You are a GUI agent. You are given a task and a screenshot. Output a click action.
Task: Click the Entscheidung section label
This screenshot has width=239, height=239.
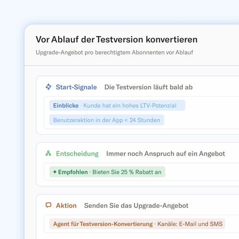pos(77,154)
